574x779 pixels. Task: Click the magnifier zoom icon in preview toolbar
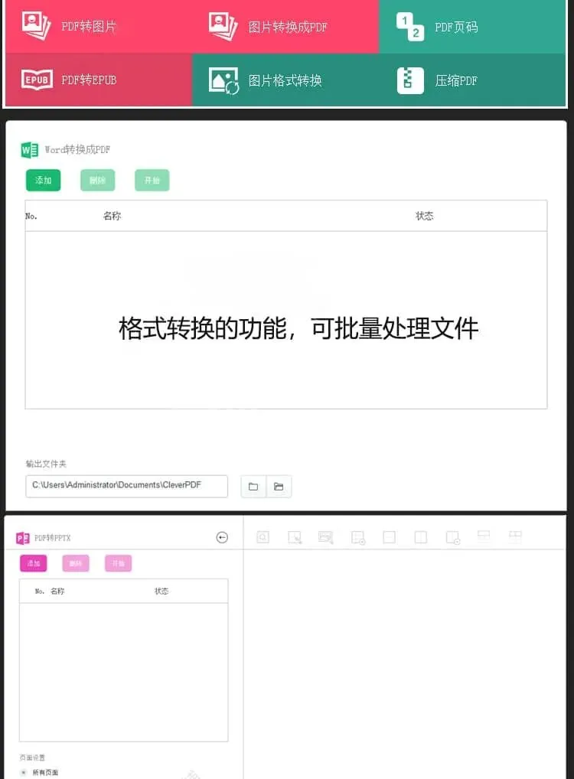pos(263,537)
